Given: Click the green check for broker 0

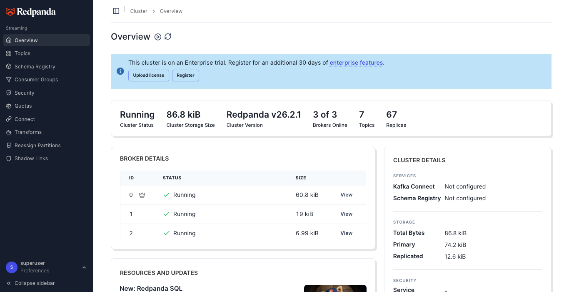Looking at the screenshot, I should click(x=167, y=195).
